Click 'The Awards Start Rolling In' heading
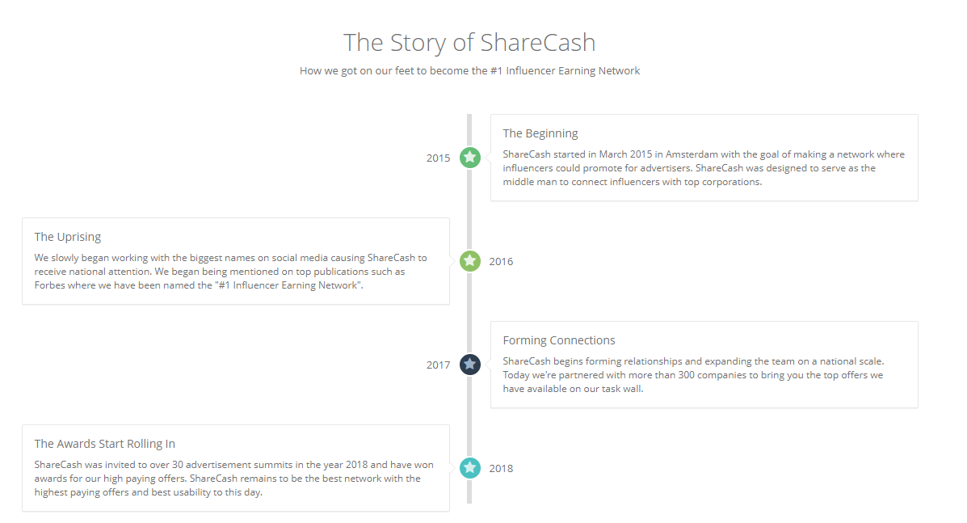 click(105, 444)
